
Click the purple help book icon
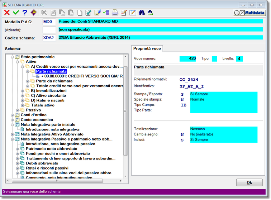click(x=34, y=13)
